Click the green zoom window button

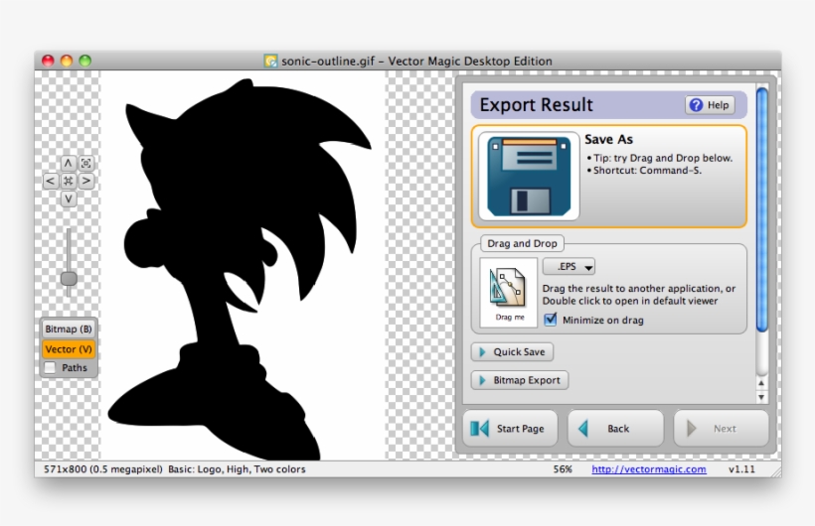click(85, 61)
